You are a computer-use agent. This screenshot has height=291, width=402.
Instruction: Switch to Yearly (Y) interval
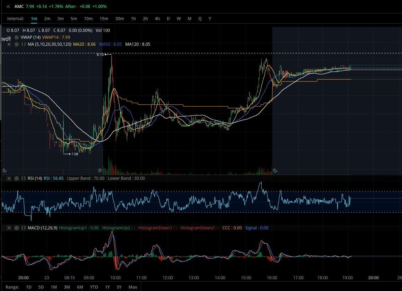tap(210, 18)
